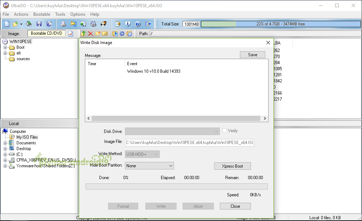Click the Extract files icon
The image size is (362, 221).
(x=115, y=34)
